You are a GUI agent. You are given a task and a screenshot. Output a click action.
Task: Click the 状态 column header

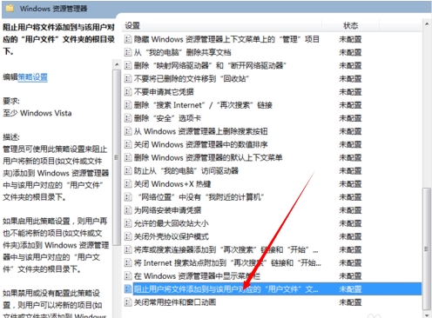[350, 25]
